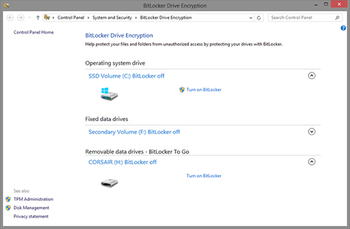Screen dimensions: 350x229
Task: Click the Forward navigation arrow
Action: tap(21, 18)
